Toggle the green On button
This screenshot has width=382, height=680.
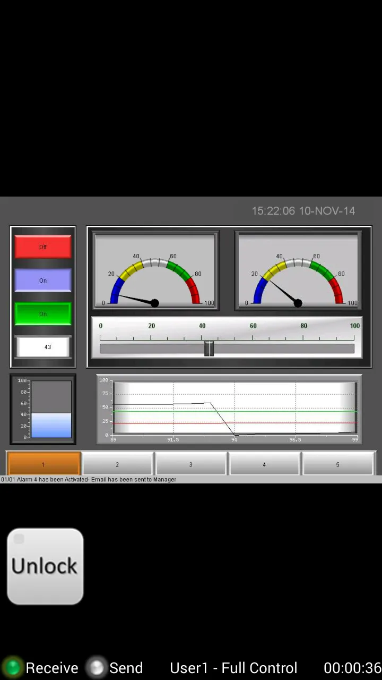[43, 314]
